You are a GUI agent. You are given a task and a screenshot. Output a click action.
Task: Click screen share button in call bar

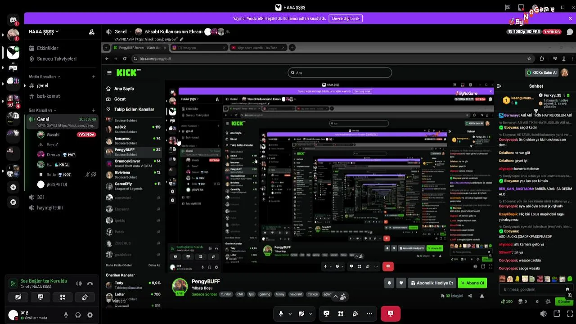click(326, 314)
